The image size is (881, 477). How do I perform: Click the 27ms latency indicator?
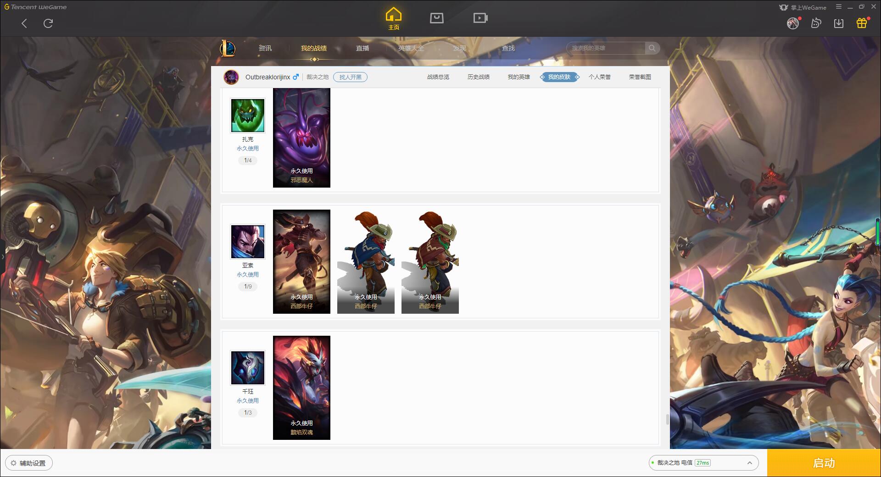click(x=703, y=463)
